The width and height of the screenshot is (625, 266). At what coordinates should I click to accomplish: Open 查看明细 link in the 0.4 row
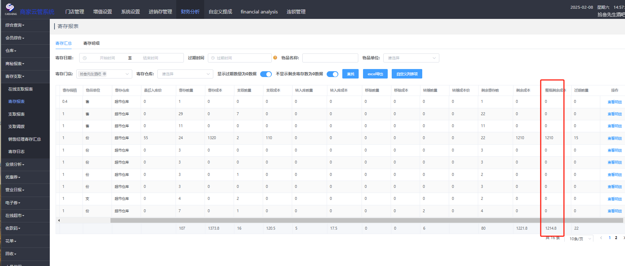[x=614, y=102]
